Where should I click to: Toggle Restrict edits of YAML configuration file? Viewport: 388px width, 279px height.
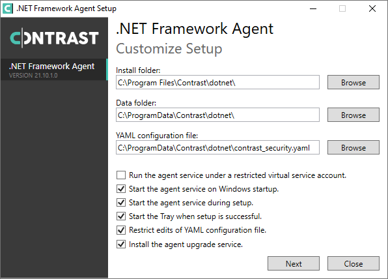click(x=121, y=230)
